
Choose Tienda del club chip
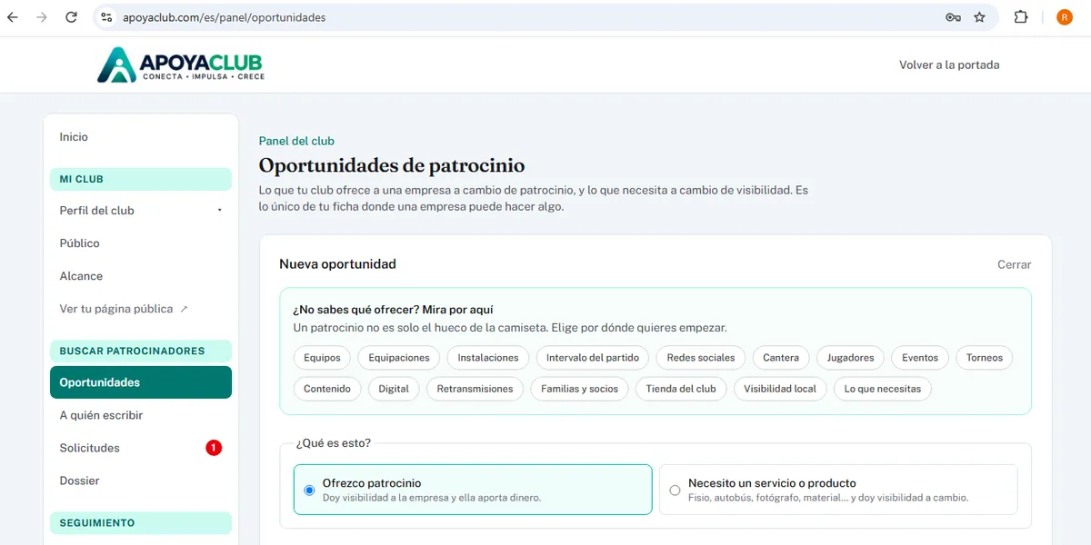[681, 389]
